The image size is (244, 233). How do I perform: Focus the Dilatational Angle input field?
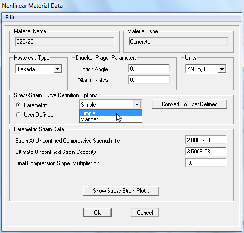click(149, 80)
